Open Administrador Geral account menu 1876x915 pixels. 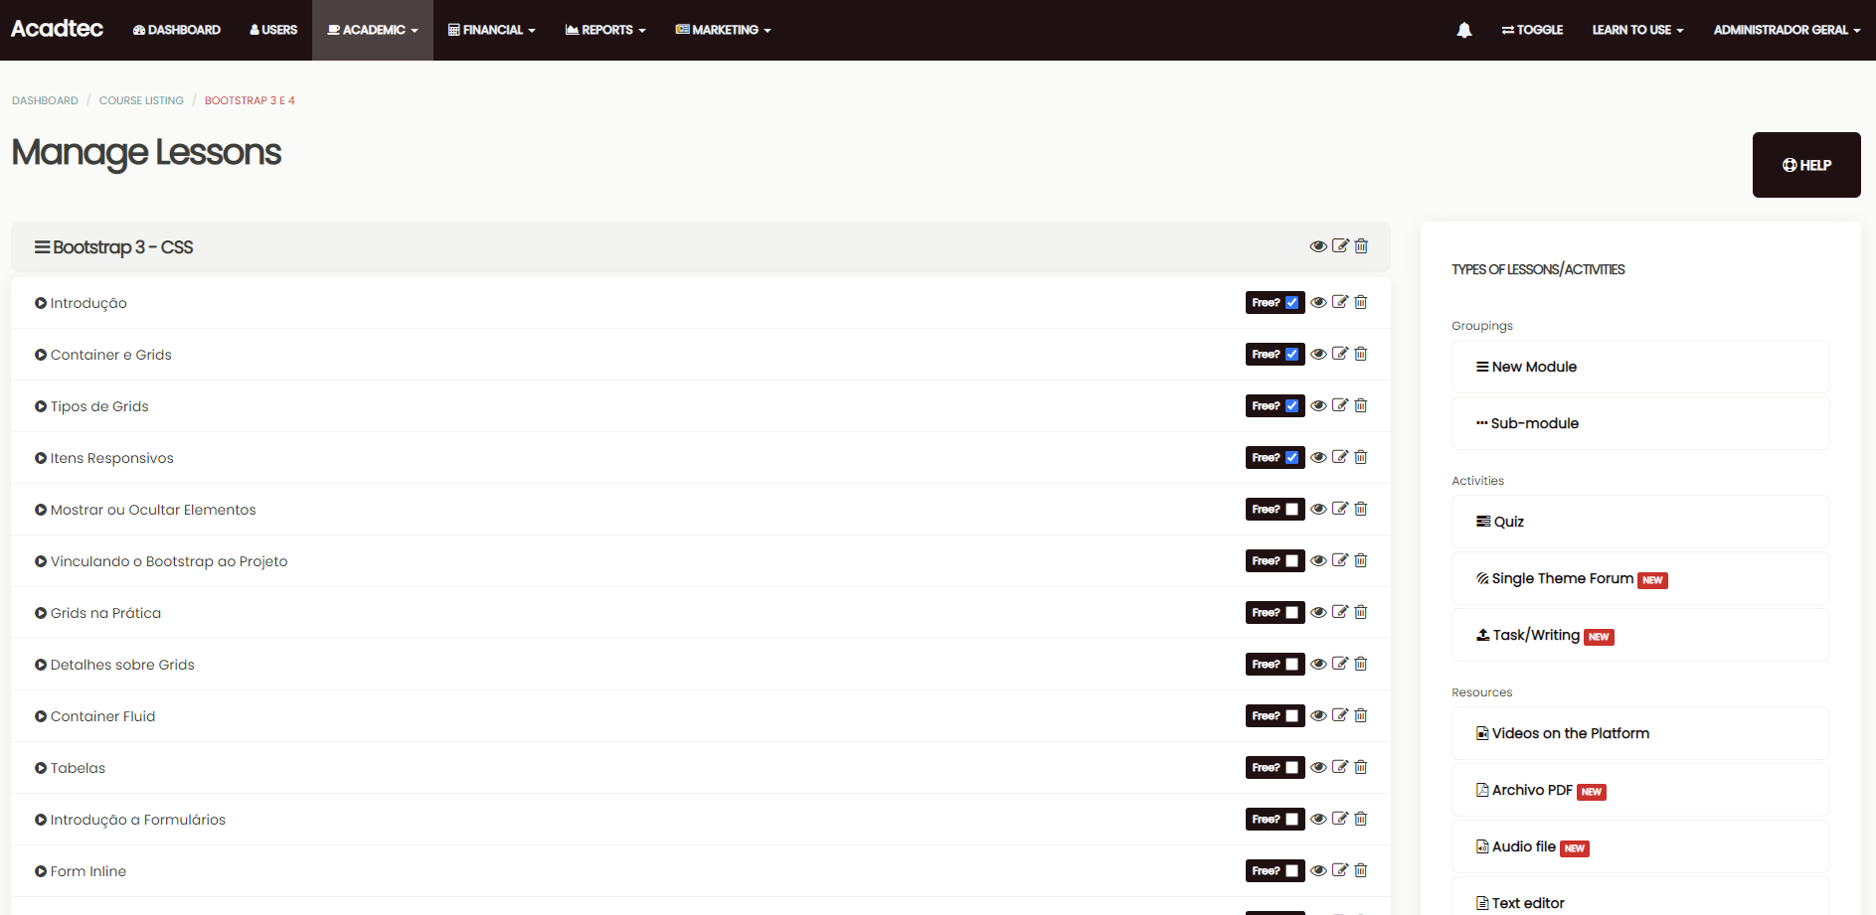1787,30
